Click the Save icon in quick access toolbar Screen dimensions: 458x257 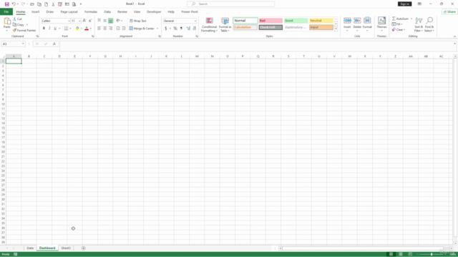(6, 4)
